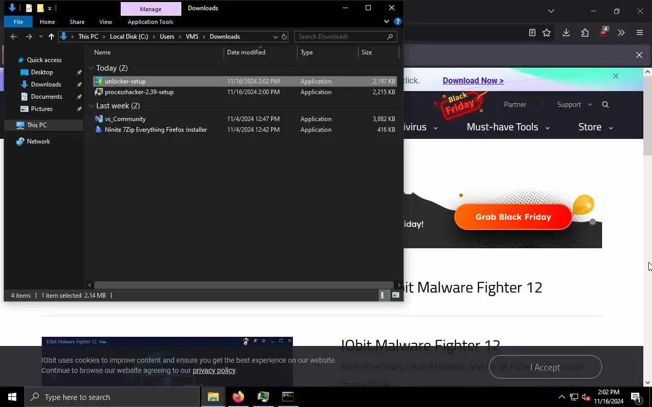Open the Partner link
This screenshot has width=652, height=407.
515,104
